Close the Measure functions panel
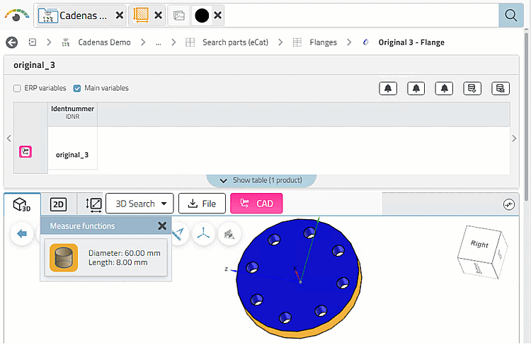Viewport: 531px width, 345px height. [x=162, y=226]
